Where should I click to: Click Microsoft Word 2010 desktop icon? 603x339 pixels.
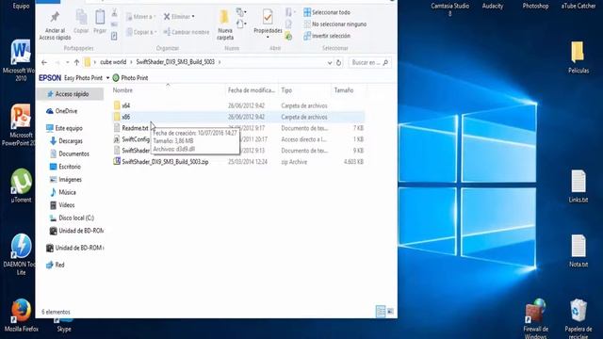click(21, 60)
